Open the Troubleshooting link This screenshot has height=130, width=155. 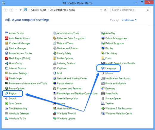point(18,109)
